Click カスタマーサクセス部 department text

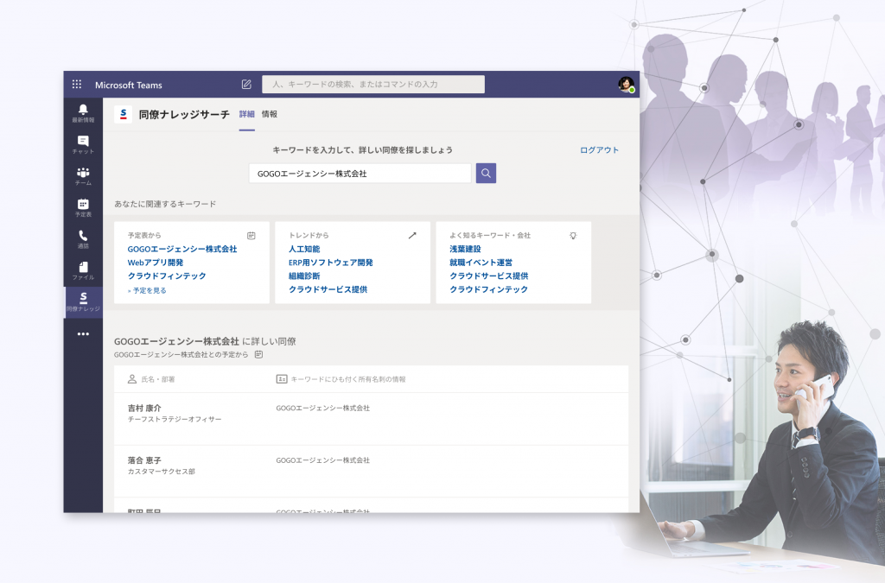[162, 472]
